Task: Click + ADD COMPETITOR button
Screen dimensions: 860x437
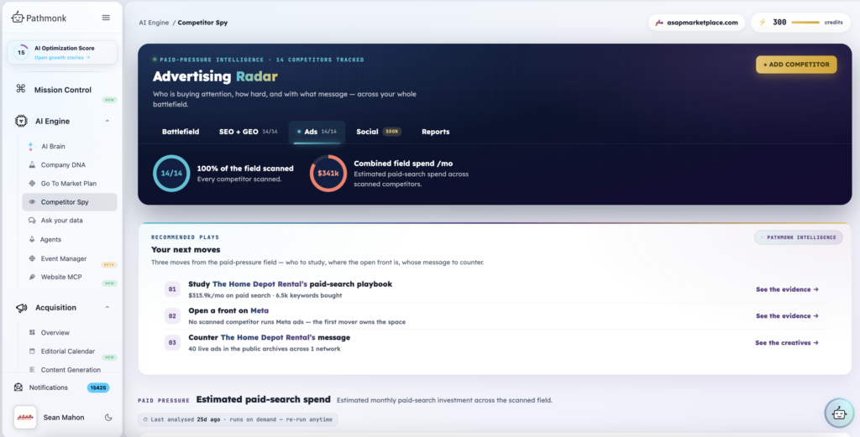Action: 796,65
